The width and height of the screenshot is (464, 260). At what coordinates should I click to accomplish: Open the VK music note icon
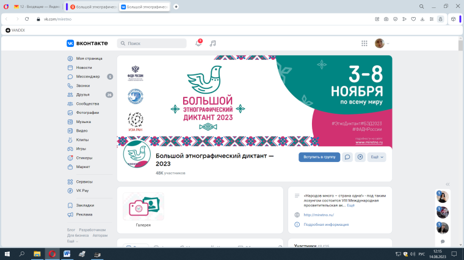212,43
